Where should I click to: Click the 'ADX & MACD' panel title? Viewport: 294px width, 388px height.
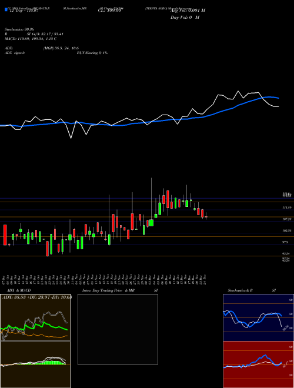(x=19, y=290)
